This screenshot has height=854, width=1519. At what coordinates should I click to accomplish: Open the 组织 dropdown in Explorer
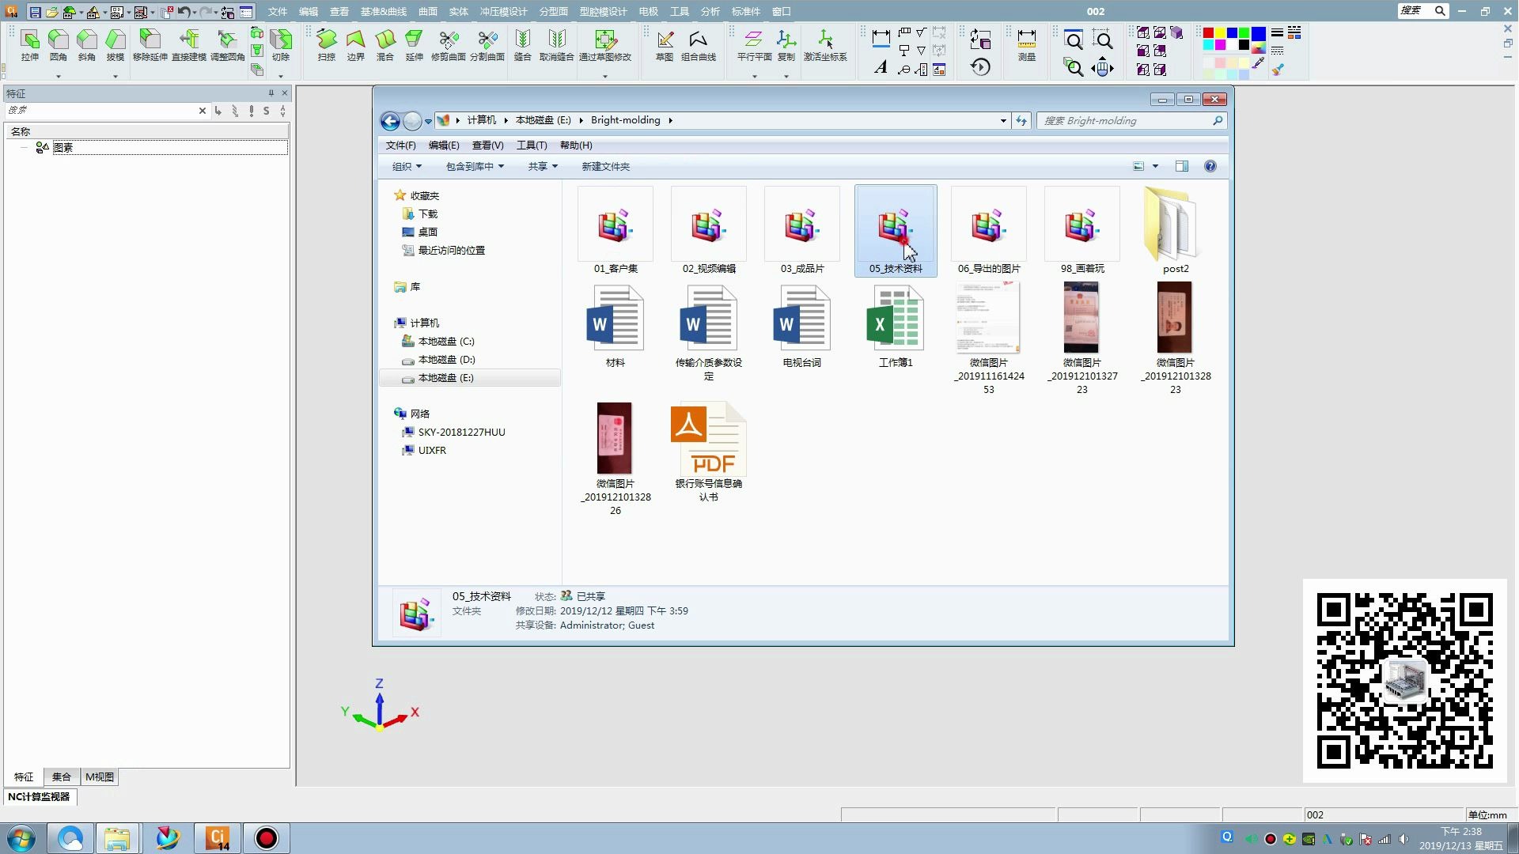pyautogui.click(x=407, y=166)
